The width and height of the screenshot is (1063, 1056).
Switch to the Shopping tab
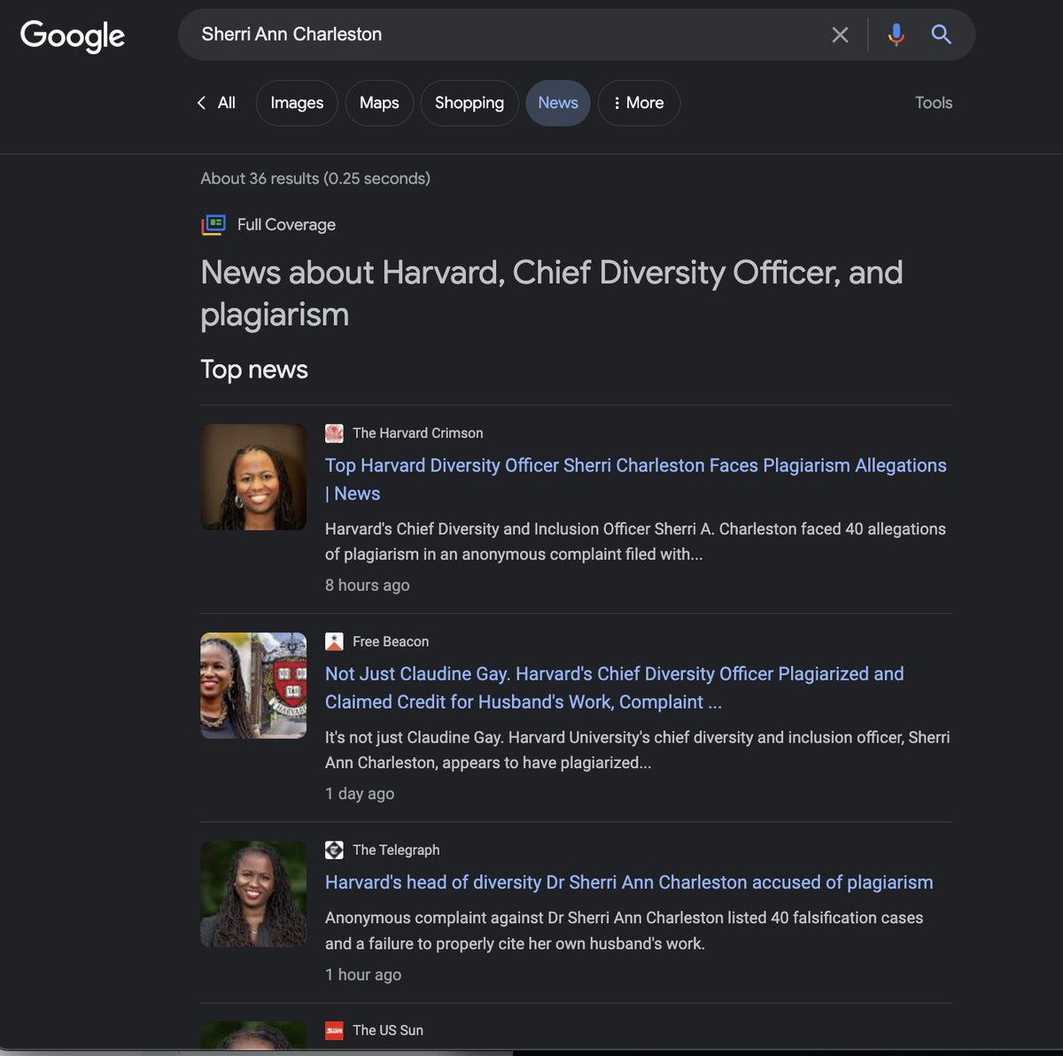click(469, 103)
